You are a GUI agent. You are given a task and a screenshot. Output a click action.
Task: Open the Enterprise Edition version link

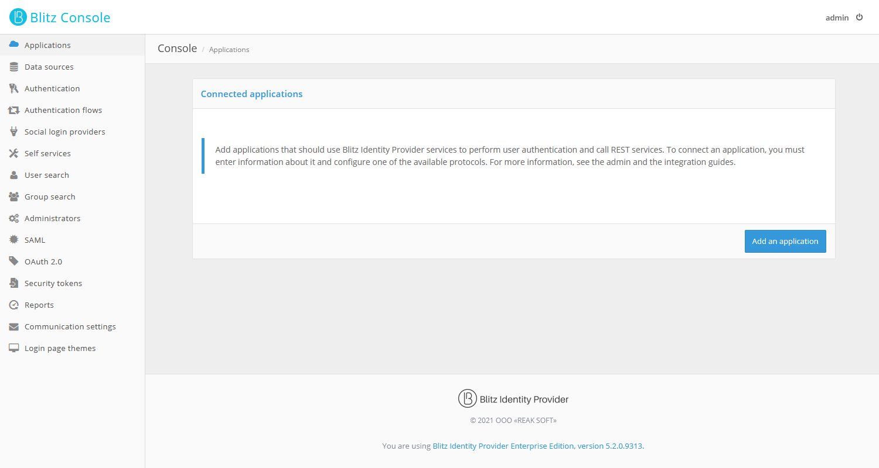click(538, 446)
